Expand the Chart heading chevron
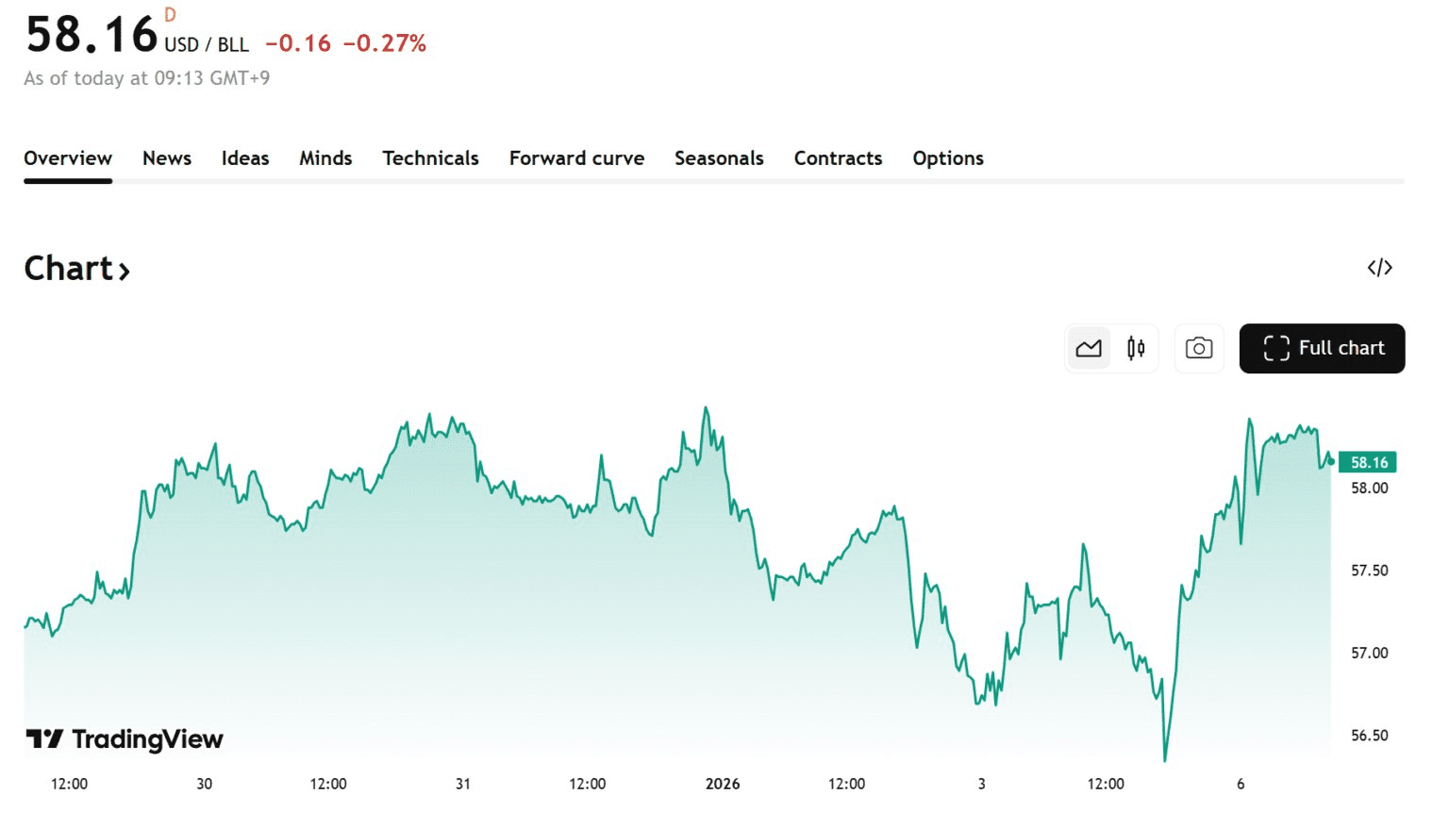 (x=124, y=271)
